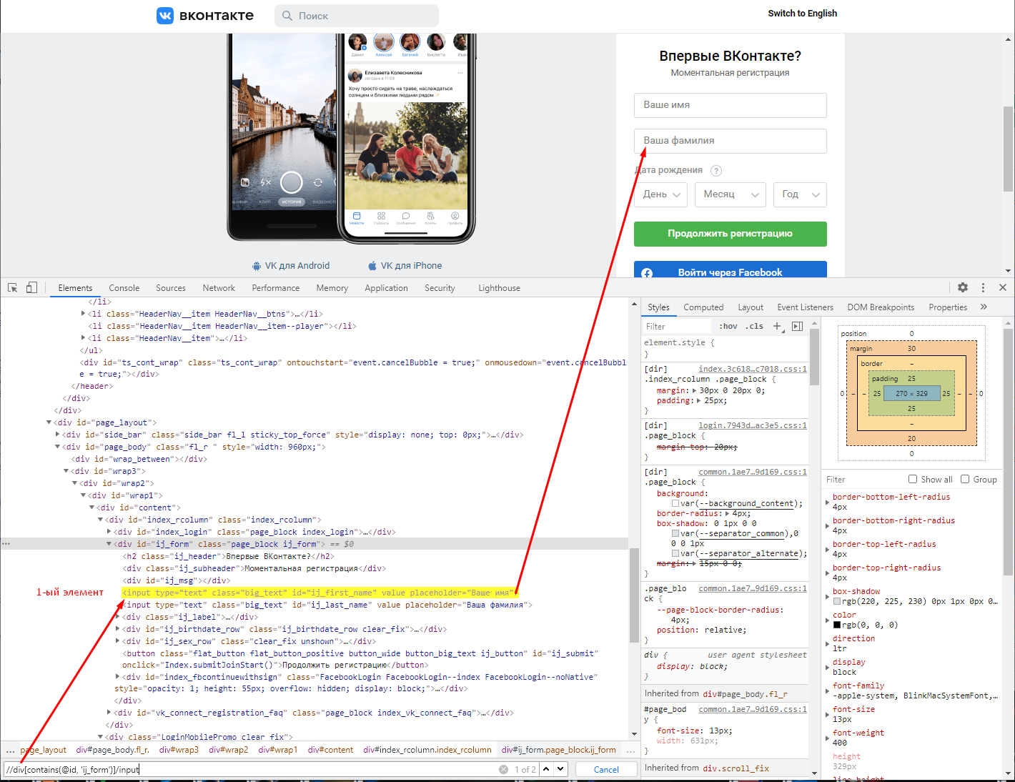
Task: Open the Месяц dropdown
Action: click(x=731, y=194)
